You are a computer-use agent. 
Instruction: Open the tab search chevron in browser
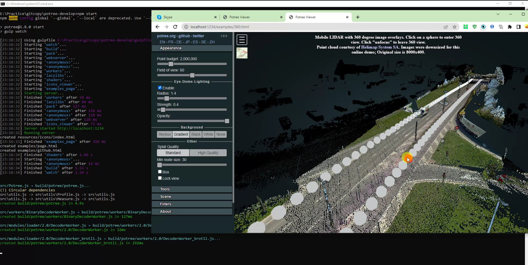(x=498, y=14)
